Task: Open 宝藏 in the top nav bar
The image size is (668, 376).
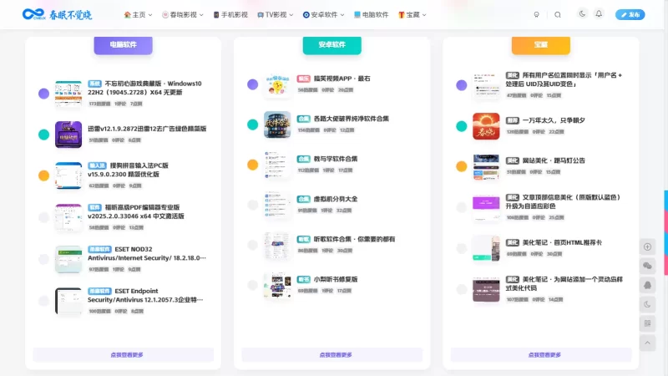Action: click(x=412, y=14)
